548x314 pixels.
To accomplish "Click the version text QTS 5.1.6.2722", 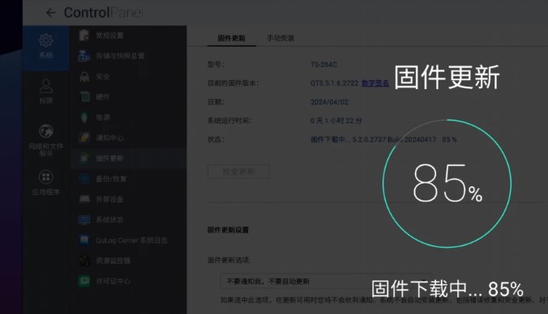I will tap(335, 83).
